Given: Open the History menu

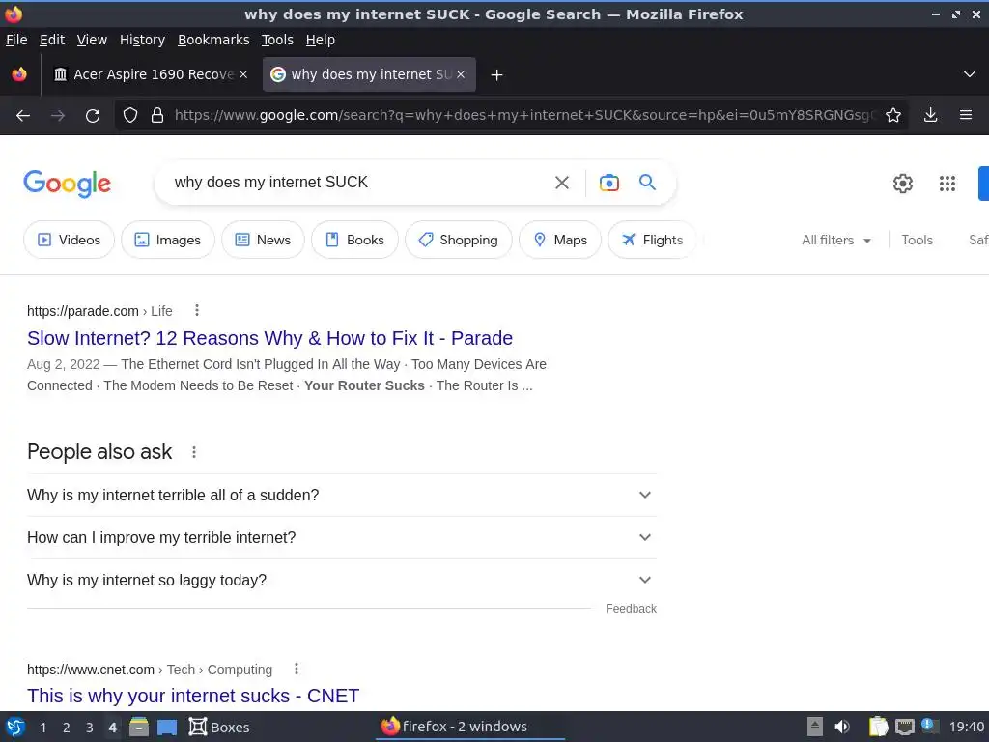Looking at the screenshot, I should [x=142, y=40].
